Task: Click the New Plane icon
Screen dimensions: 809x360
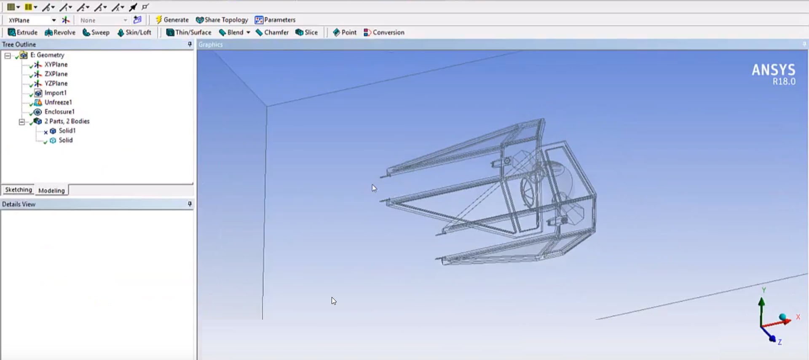Action: (x=66, y=20)
